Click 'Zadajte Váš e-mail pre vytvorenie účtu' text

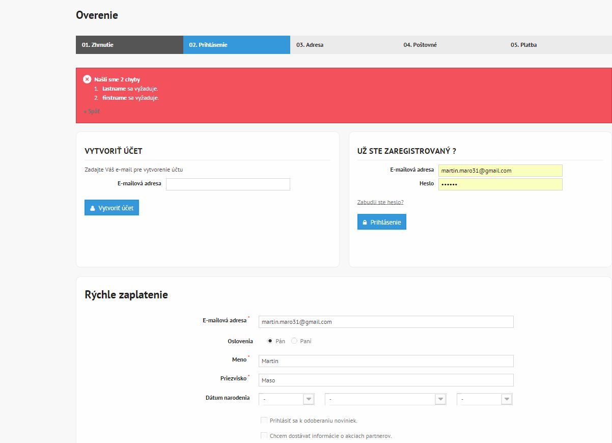(x=134, y=170)
